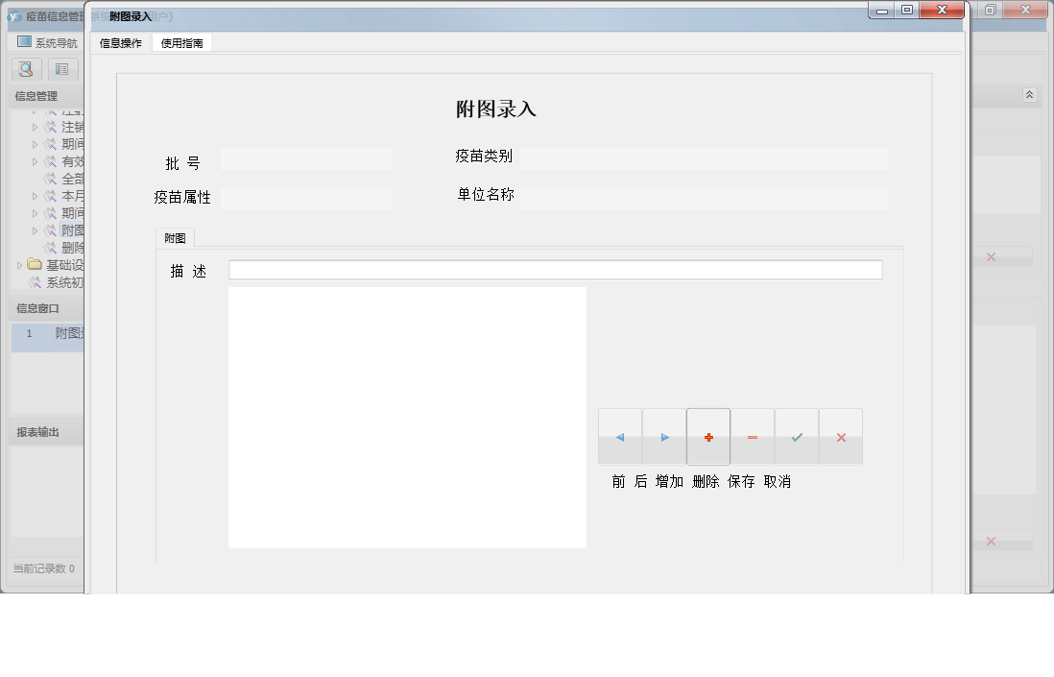Expand the 基础设 folder node

click(19, 266)
